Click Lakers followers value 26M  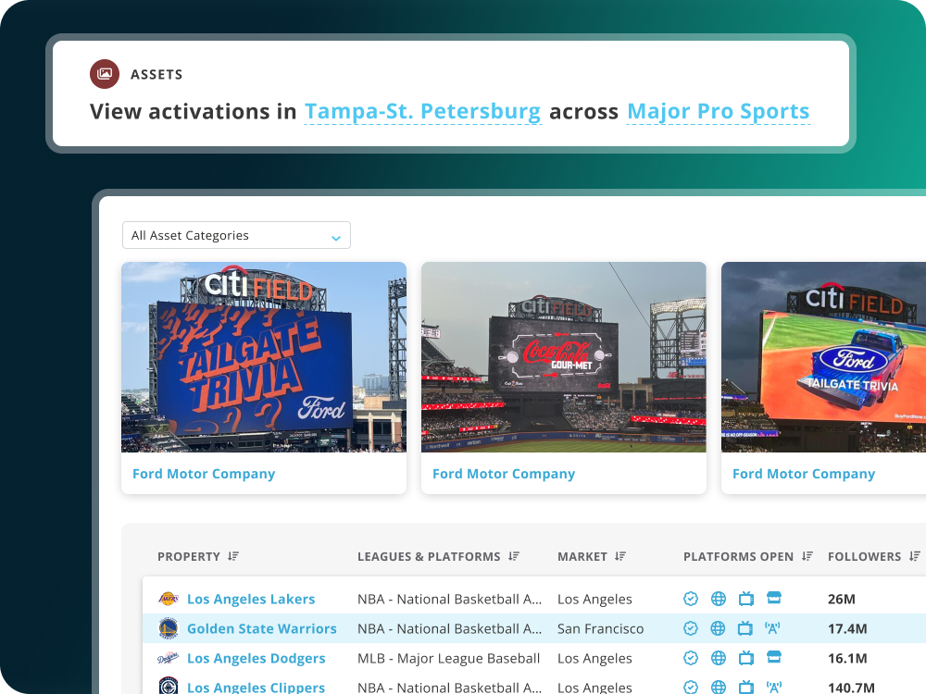[x=842, y=599]
